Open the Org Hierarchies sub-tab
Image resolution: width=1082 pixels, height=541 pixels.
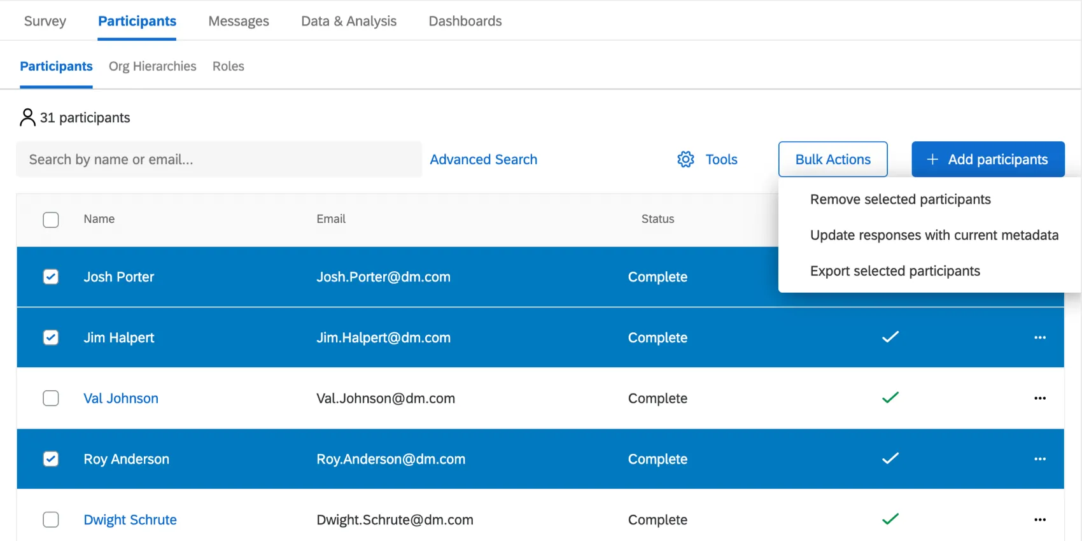pos(152,66)
